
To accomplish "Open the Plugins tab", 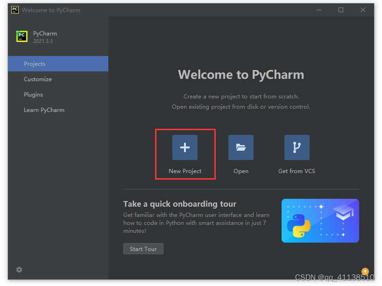I will (x=58, y=94).
